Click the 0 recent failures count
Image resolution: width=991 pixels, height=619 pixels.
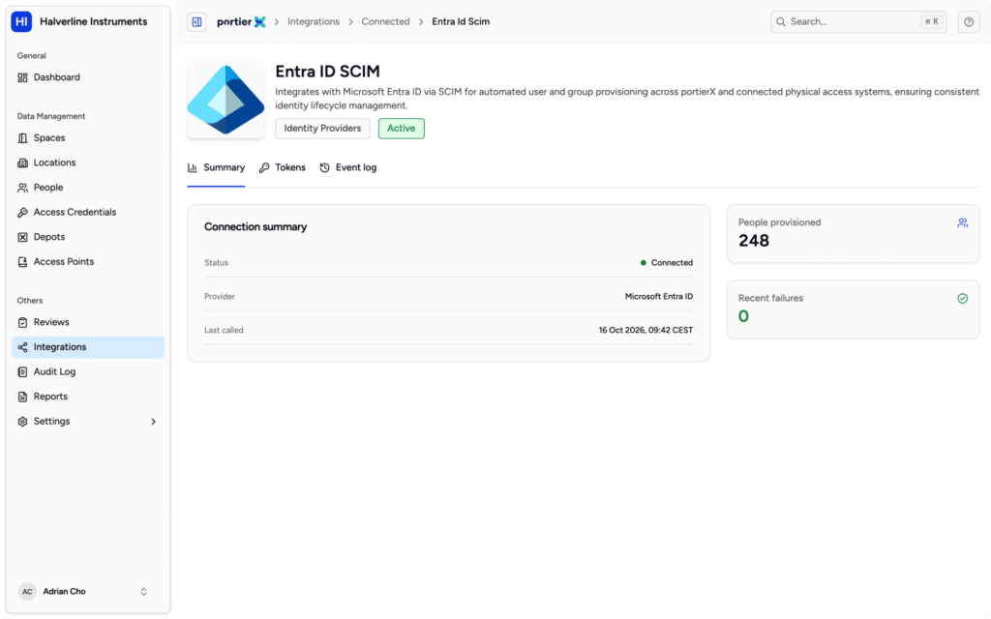point(743,316)
